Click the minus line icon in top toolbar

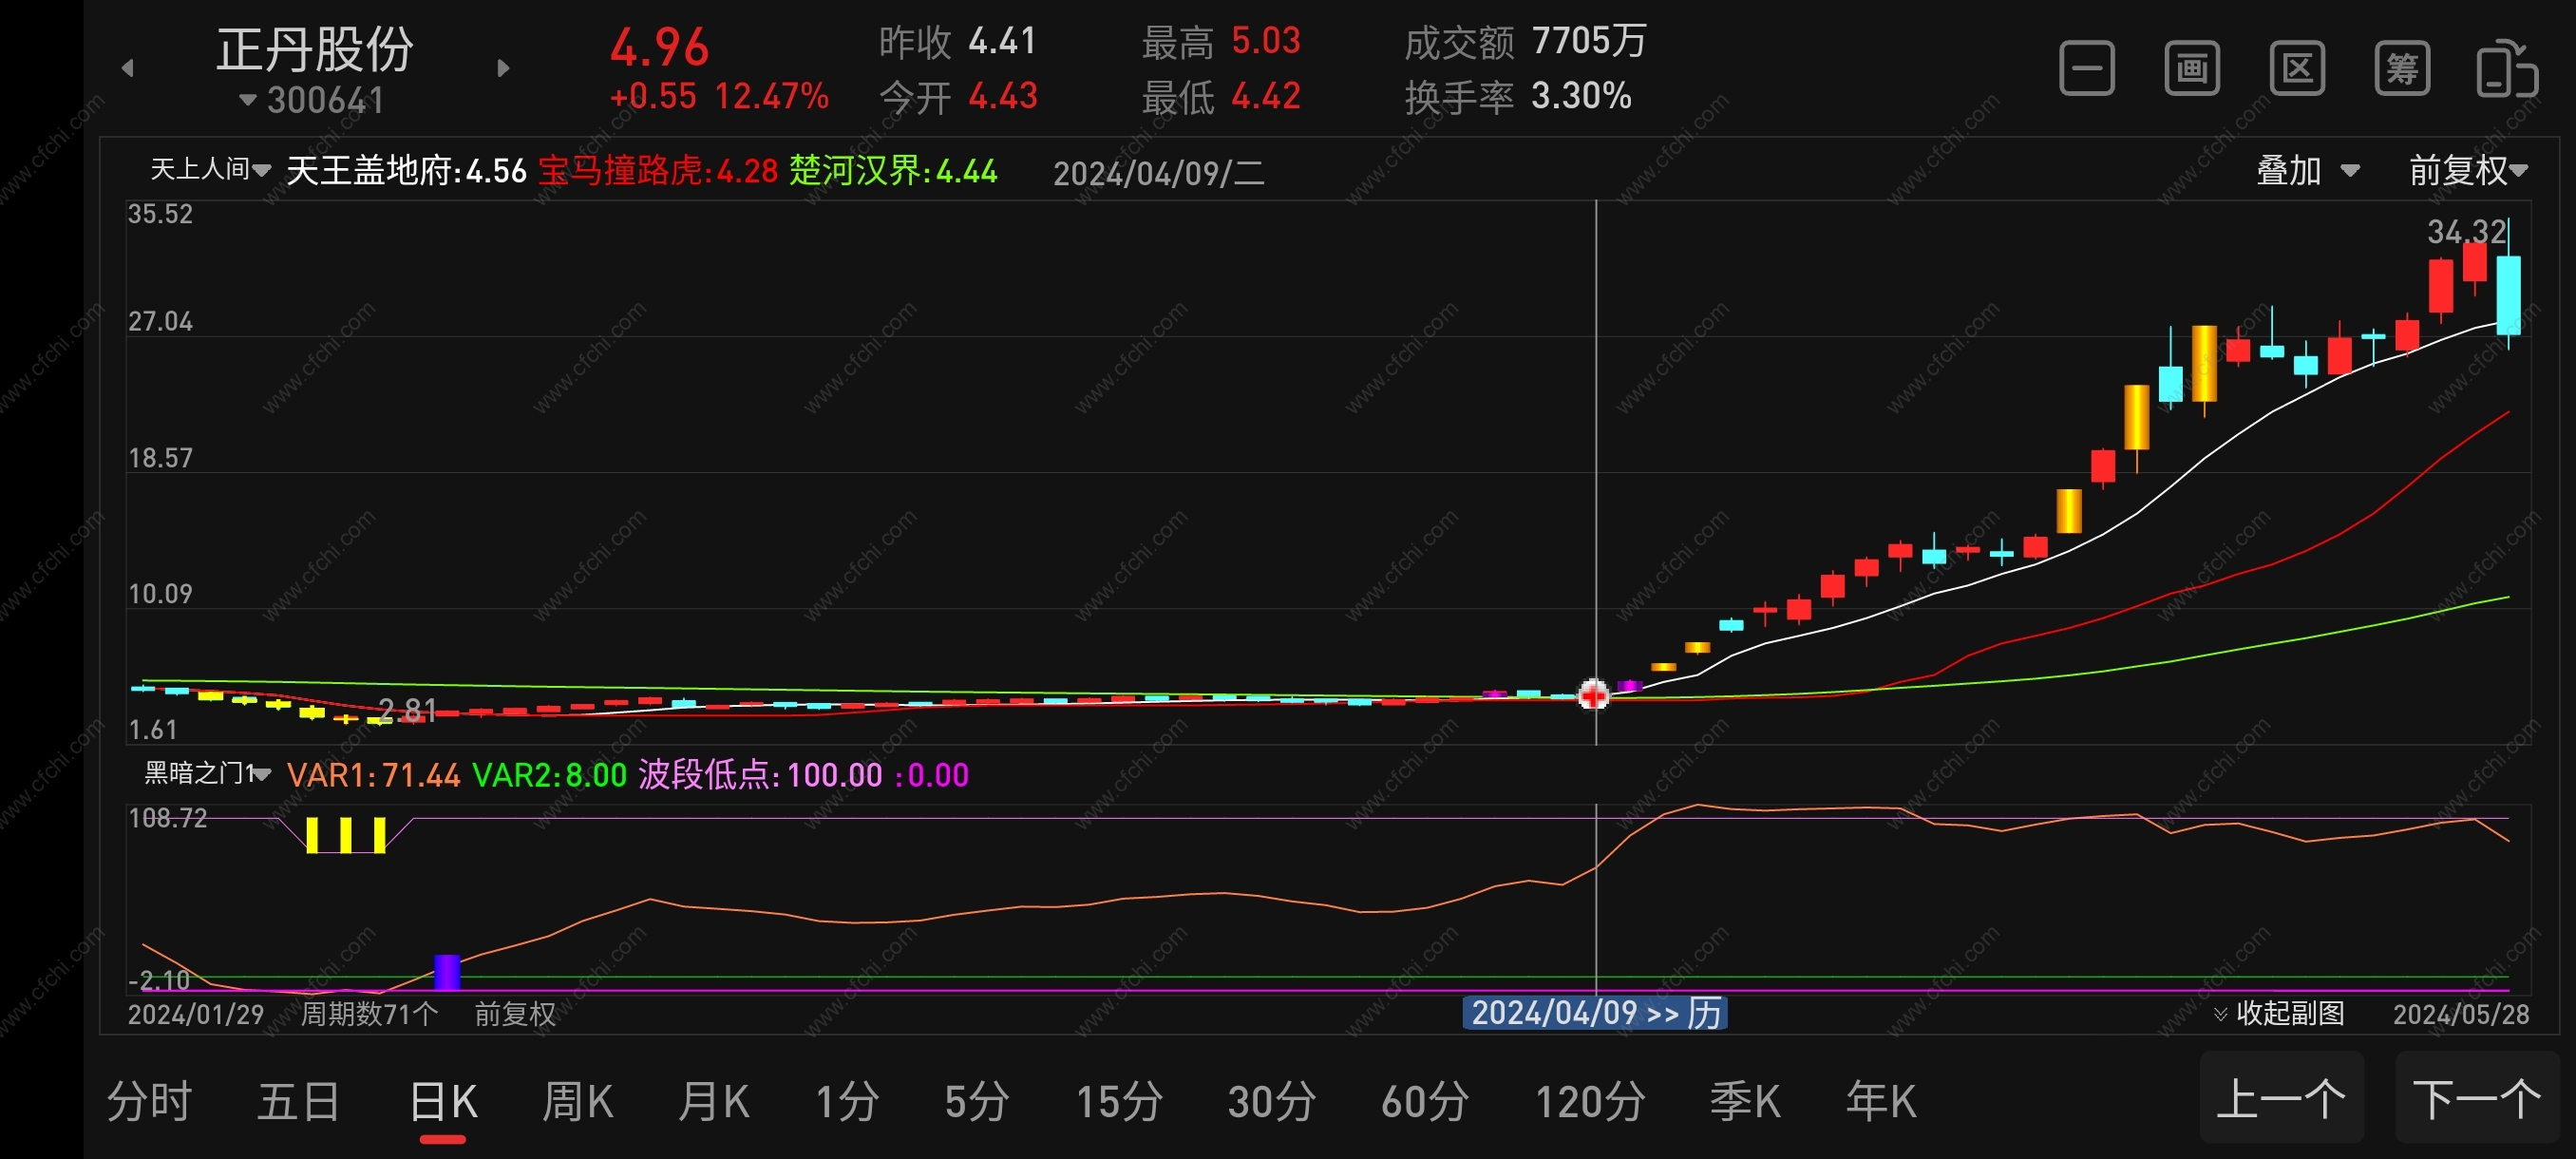[x=2086, y=69]
